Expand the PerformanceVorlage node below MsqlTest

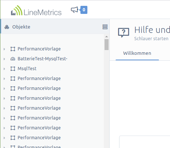(x=4, y=79)
